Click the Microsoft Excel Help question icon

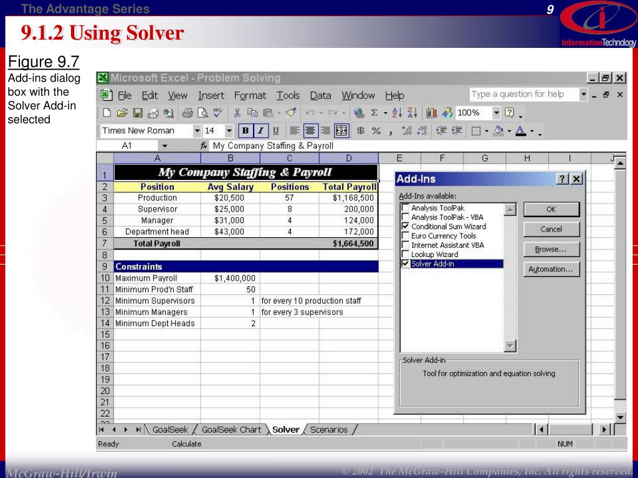510,113
